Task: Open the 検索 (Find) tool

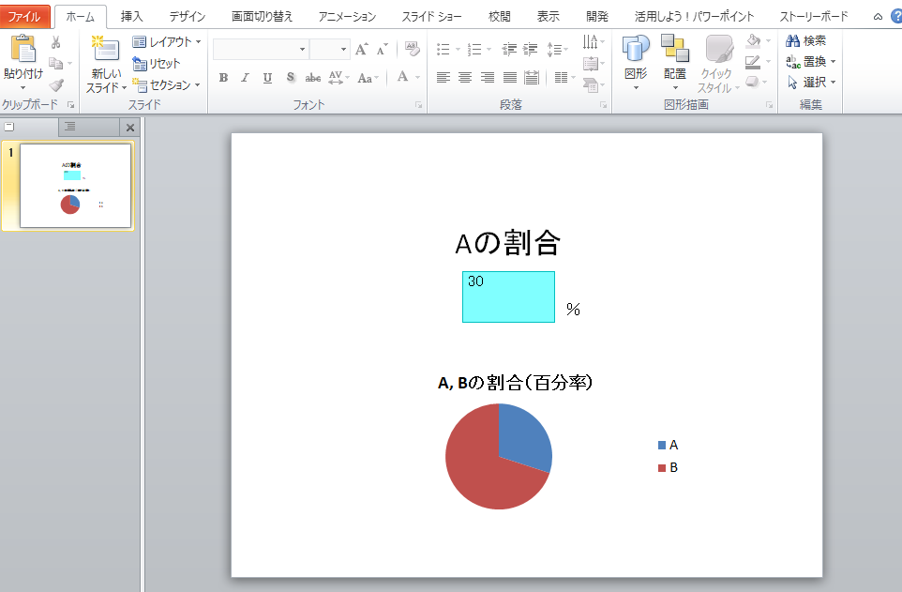Action: click(814, 40)
